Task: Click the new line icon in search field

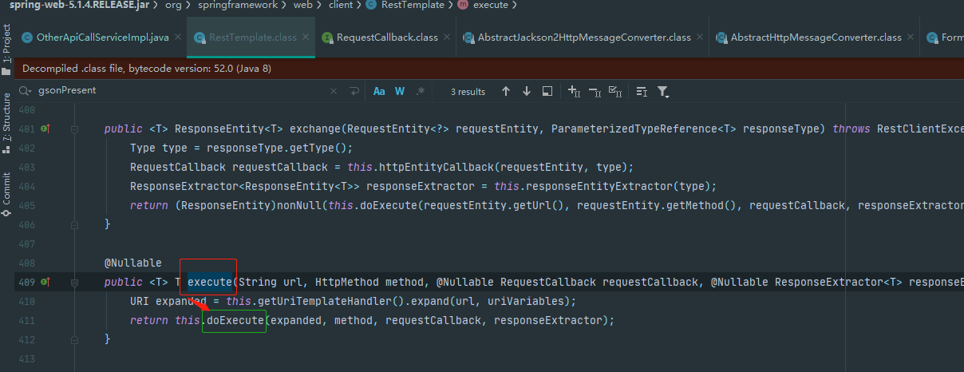Action: 354,91
